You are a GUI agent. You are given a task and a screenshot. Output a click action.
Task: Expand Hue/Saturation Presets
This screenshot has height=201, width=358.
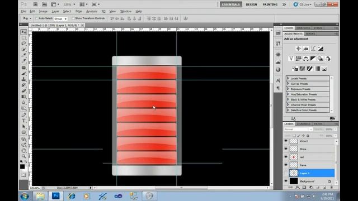click(x=288, y=94)
